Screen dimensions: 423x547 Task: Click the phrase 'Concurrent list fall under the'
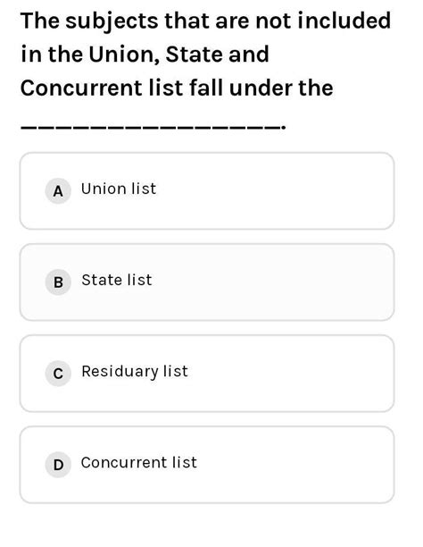(x=177, y=88)
